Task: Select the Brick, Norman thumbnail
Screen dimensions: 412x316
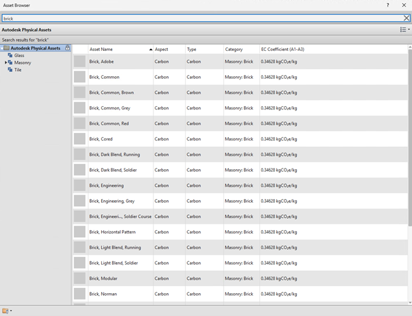Action: 80,294
